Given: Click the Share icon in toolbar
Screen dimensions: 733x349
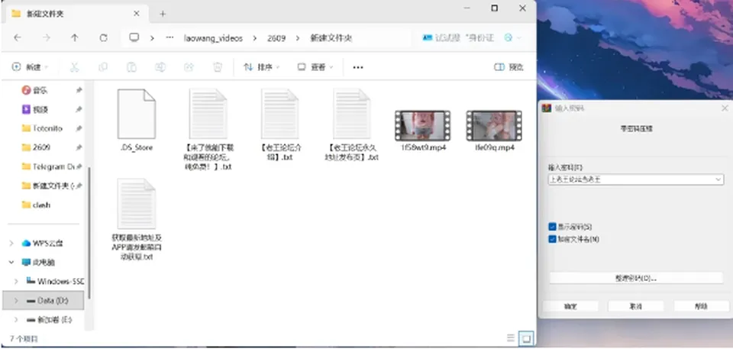Looking at the screenshot, I should (189, 67).
